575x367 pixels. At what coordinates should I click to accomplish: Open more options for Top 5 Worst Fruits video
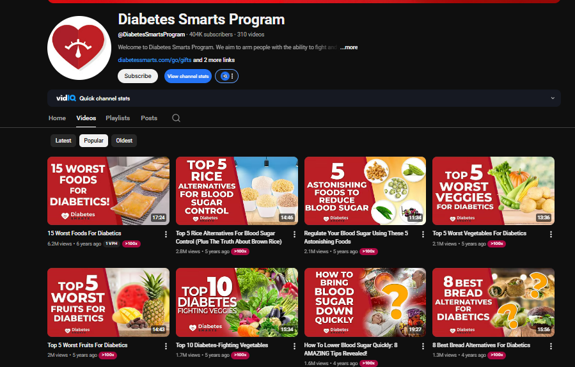tap(166, 345)
